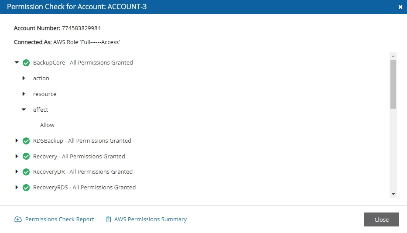Click the green check icon beside RDSBackup

pyautogui.click(x=26, y=141)
